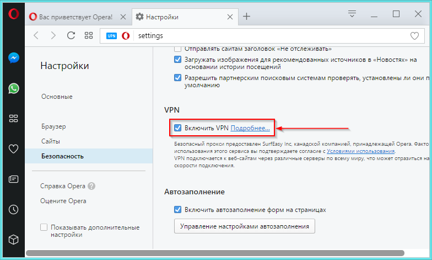
Task: Go forward to the next page
Action: pyautogui.click(x=53, y=35)
